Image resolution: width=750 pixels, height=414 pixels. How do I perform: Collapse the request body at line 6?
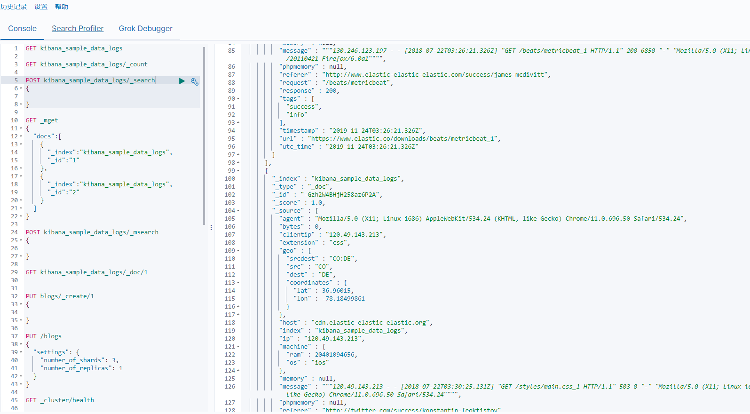pyautogui.click(x=21, y=88)
